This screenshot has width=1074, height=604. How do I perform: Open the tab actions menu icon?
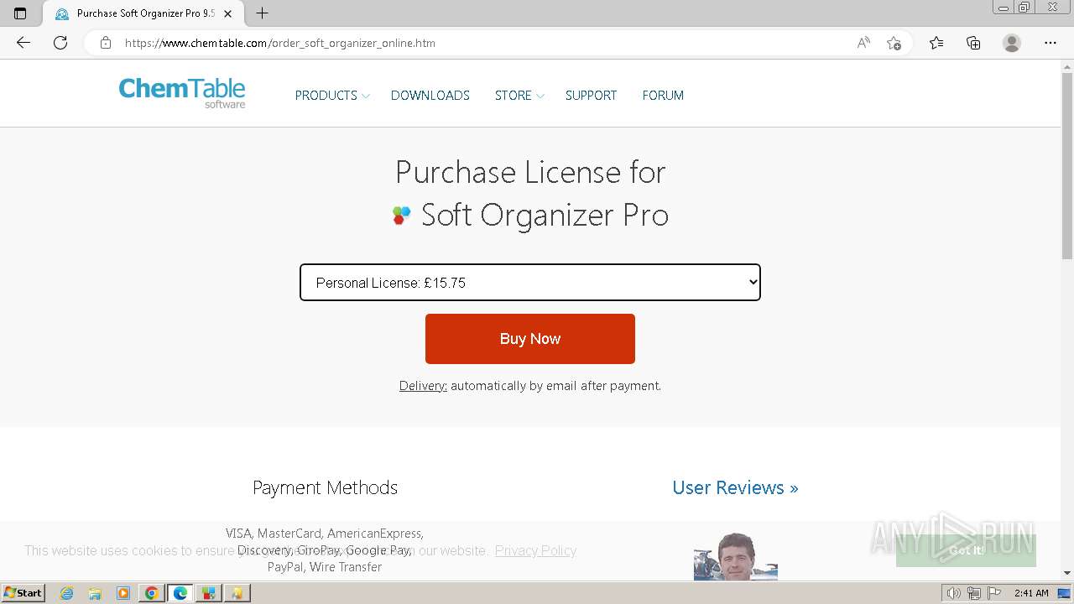(20, 13)
